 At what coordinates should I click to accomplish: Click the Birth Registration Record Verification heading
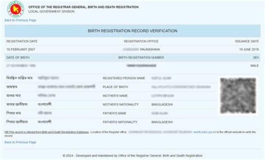coord(132,31)
